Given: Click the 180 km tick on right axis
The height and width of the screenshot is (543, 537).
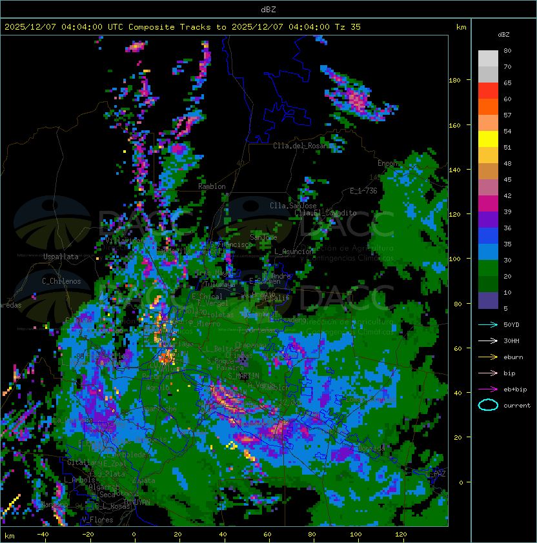Looking at the screenshot, I should [454, 81].
